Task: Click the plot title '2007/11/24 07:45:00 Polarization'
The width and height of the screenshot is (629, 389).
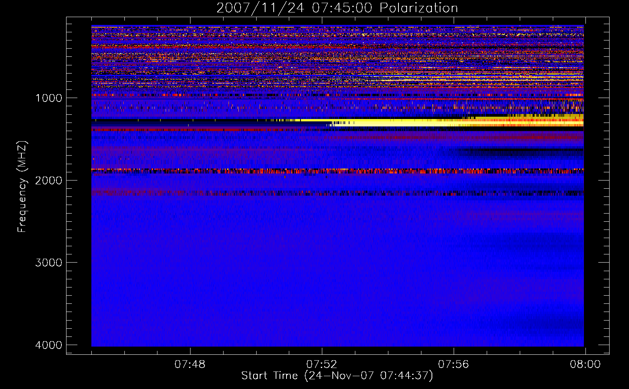Action: [x=337, y=8]
